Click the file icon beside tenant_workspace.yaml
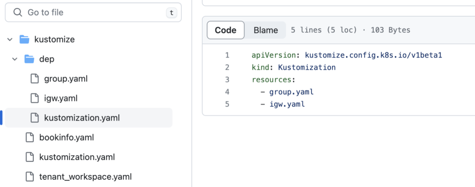475x187 pixels. click(x=30, y=177)
